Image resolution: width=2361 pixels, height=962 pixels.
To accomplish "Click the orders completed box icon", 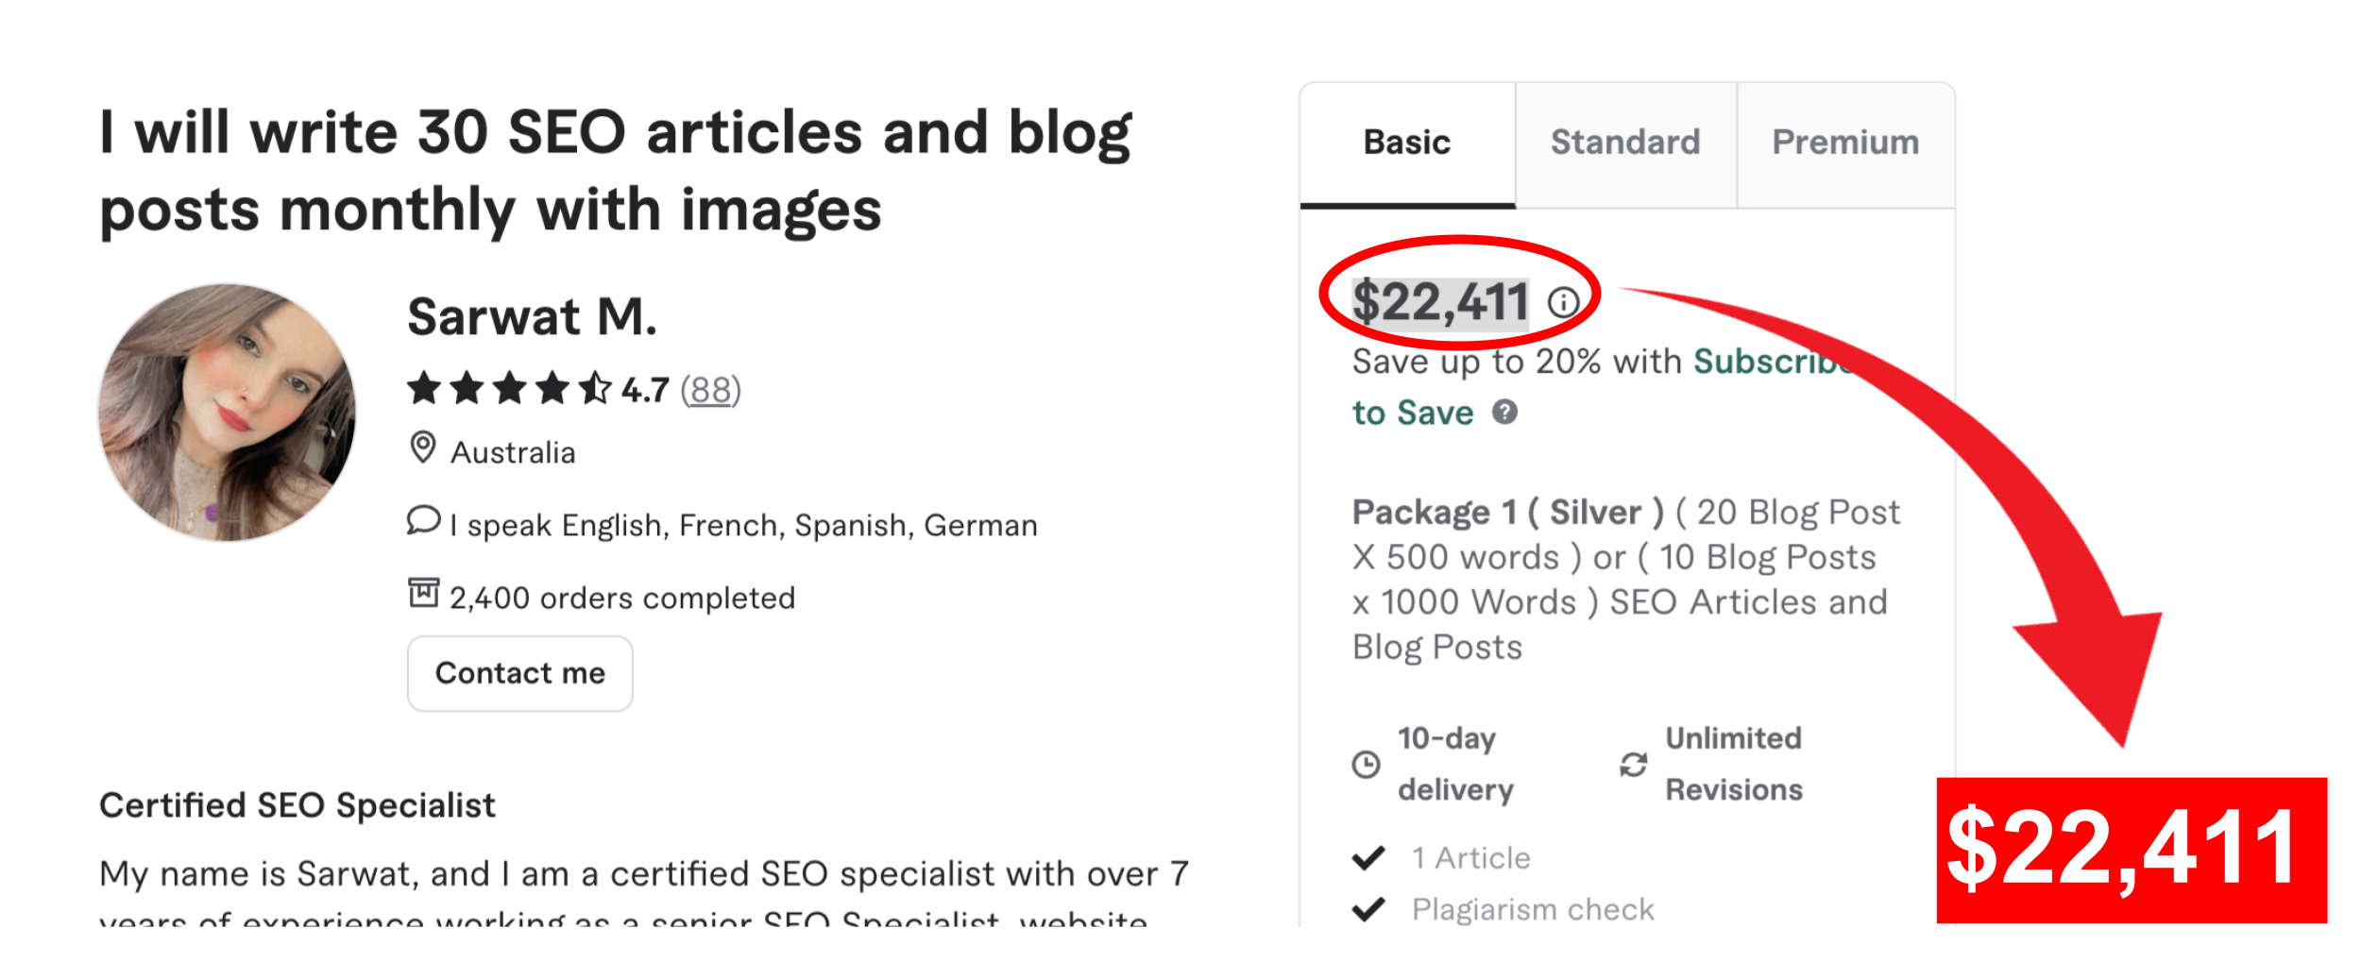I will tap(423, 593).
